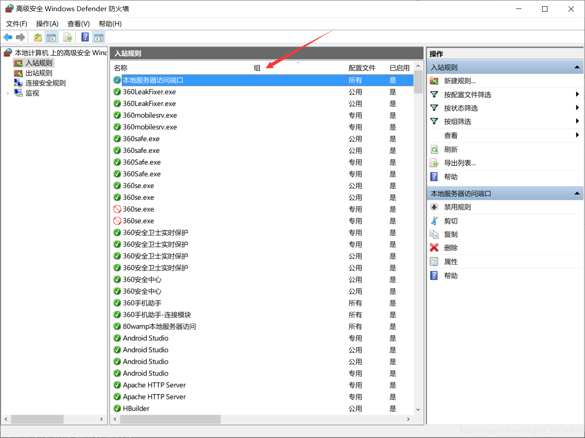Click 删除 with the red X icon
The width and height of the screenshot is (585, 438).
pos(451,248)
